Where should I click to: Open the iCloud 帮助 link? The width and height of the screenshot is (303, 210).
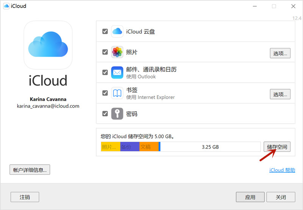[x=282, y=170]
